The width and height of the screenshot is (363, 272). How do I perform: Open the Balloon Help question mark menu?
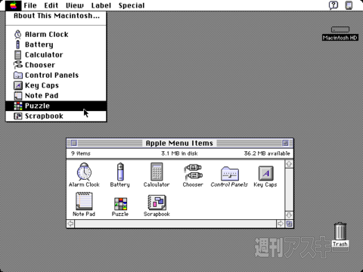point(334,5)
